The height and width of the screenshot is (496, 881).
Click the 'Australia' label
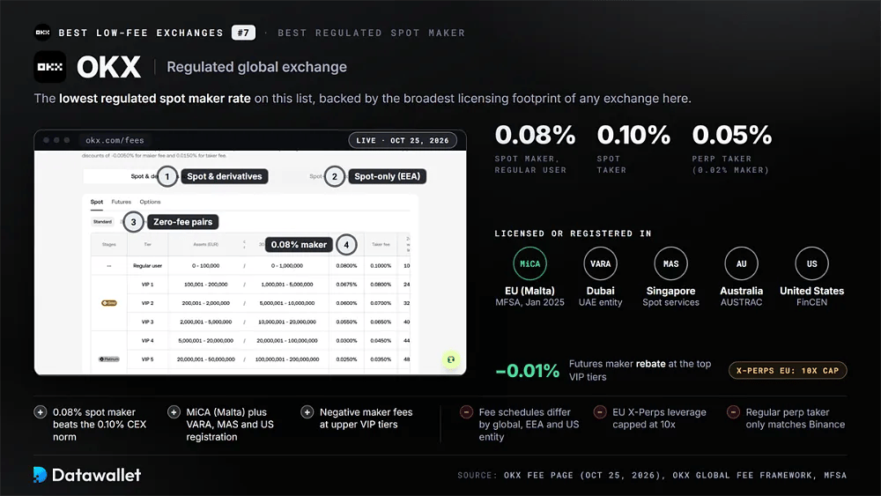(742, 291)
